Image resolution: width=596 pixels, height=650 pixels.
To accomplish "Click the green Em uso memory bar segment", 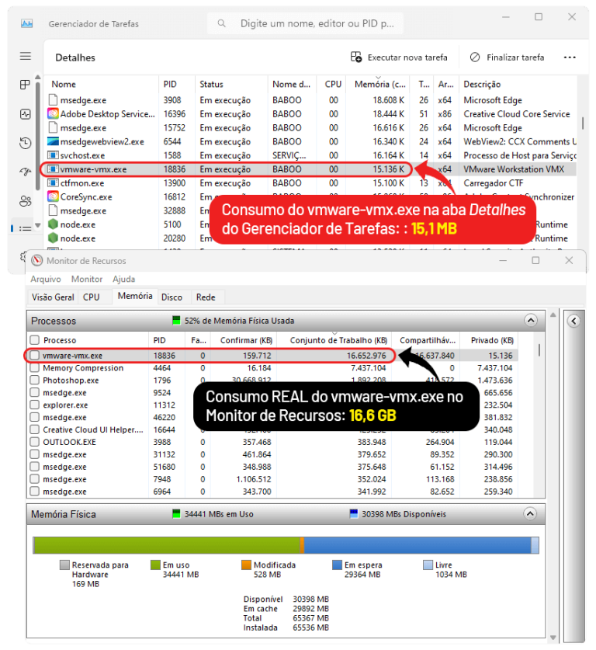I will [167, 545].
